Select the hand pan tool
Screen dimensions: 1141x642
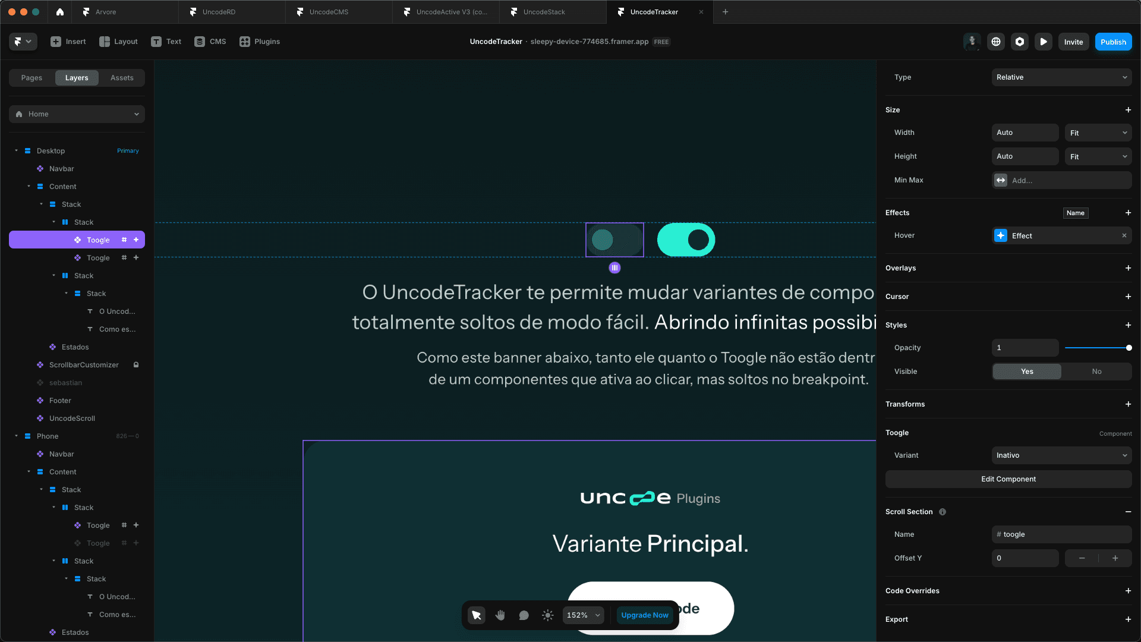(500, 615)
